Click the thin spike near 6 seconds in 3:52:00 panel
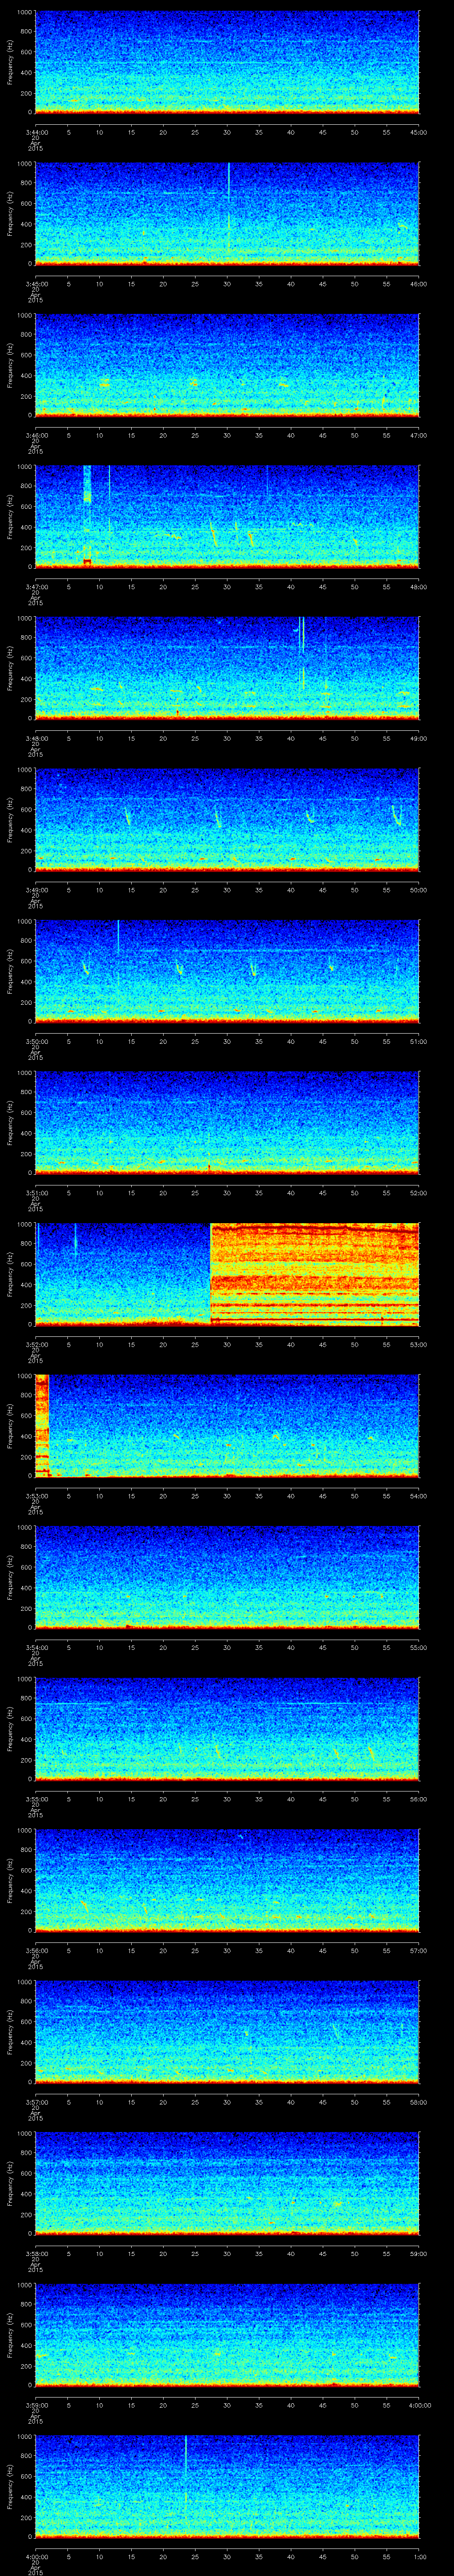 coord(75,1240)
